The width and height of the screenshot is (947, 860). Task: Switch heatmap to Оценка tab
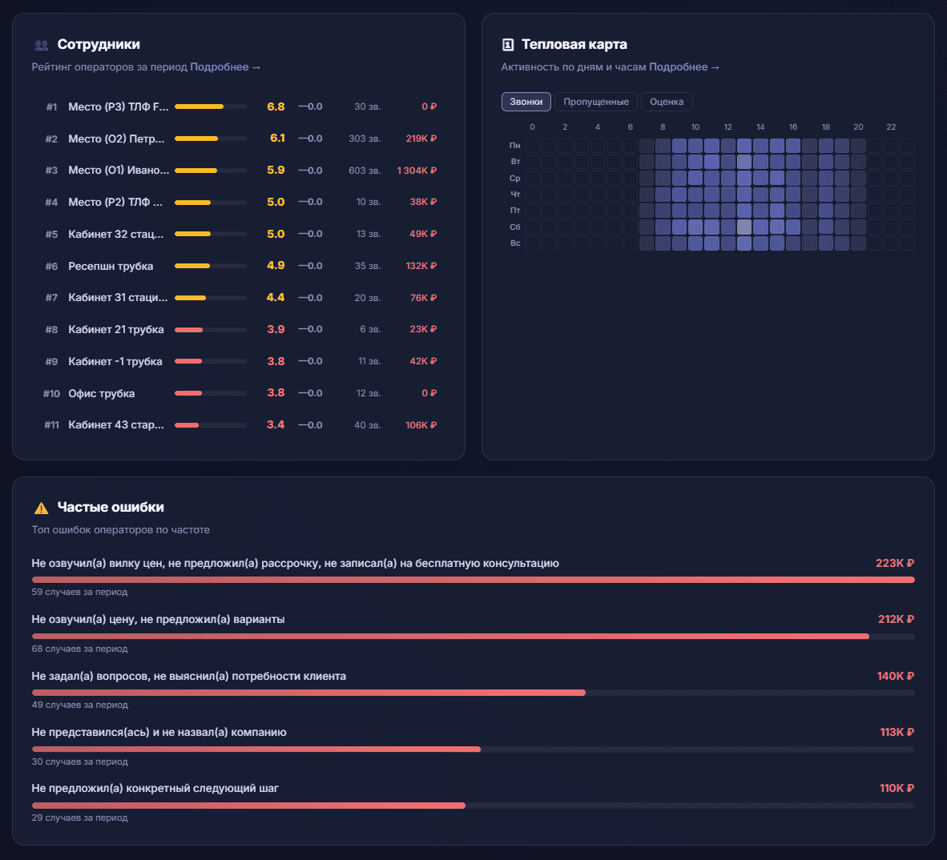coord(666,102)
